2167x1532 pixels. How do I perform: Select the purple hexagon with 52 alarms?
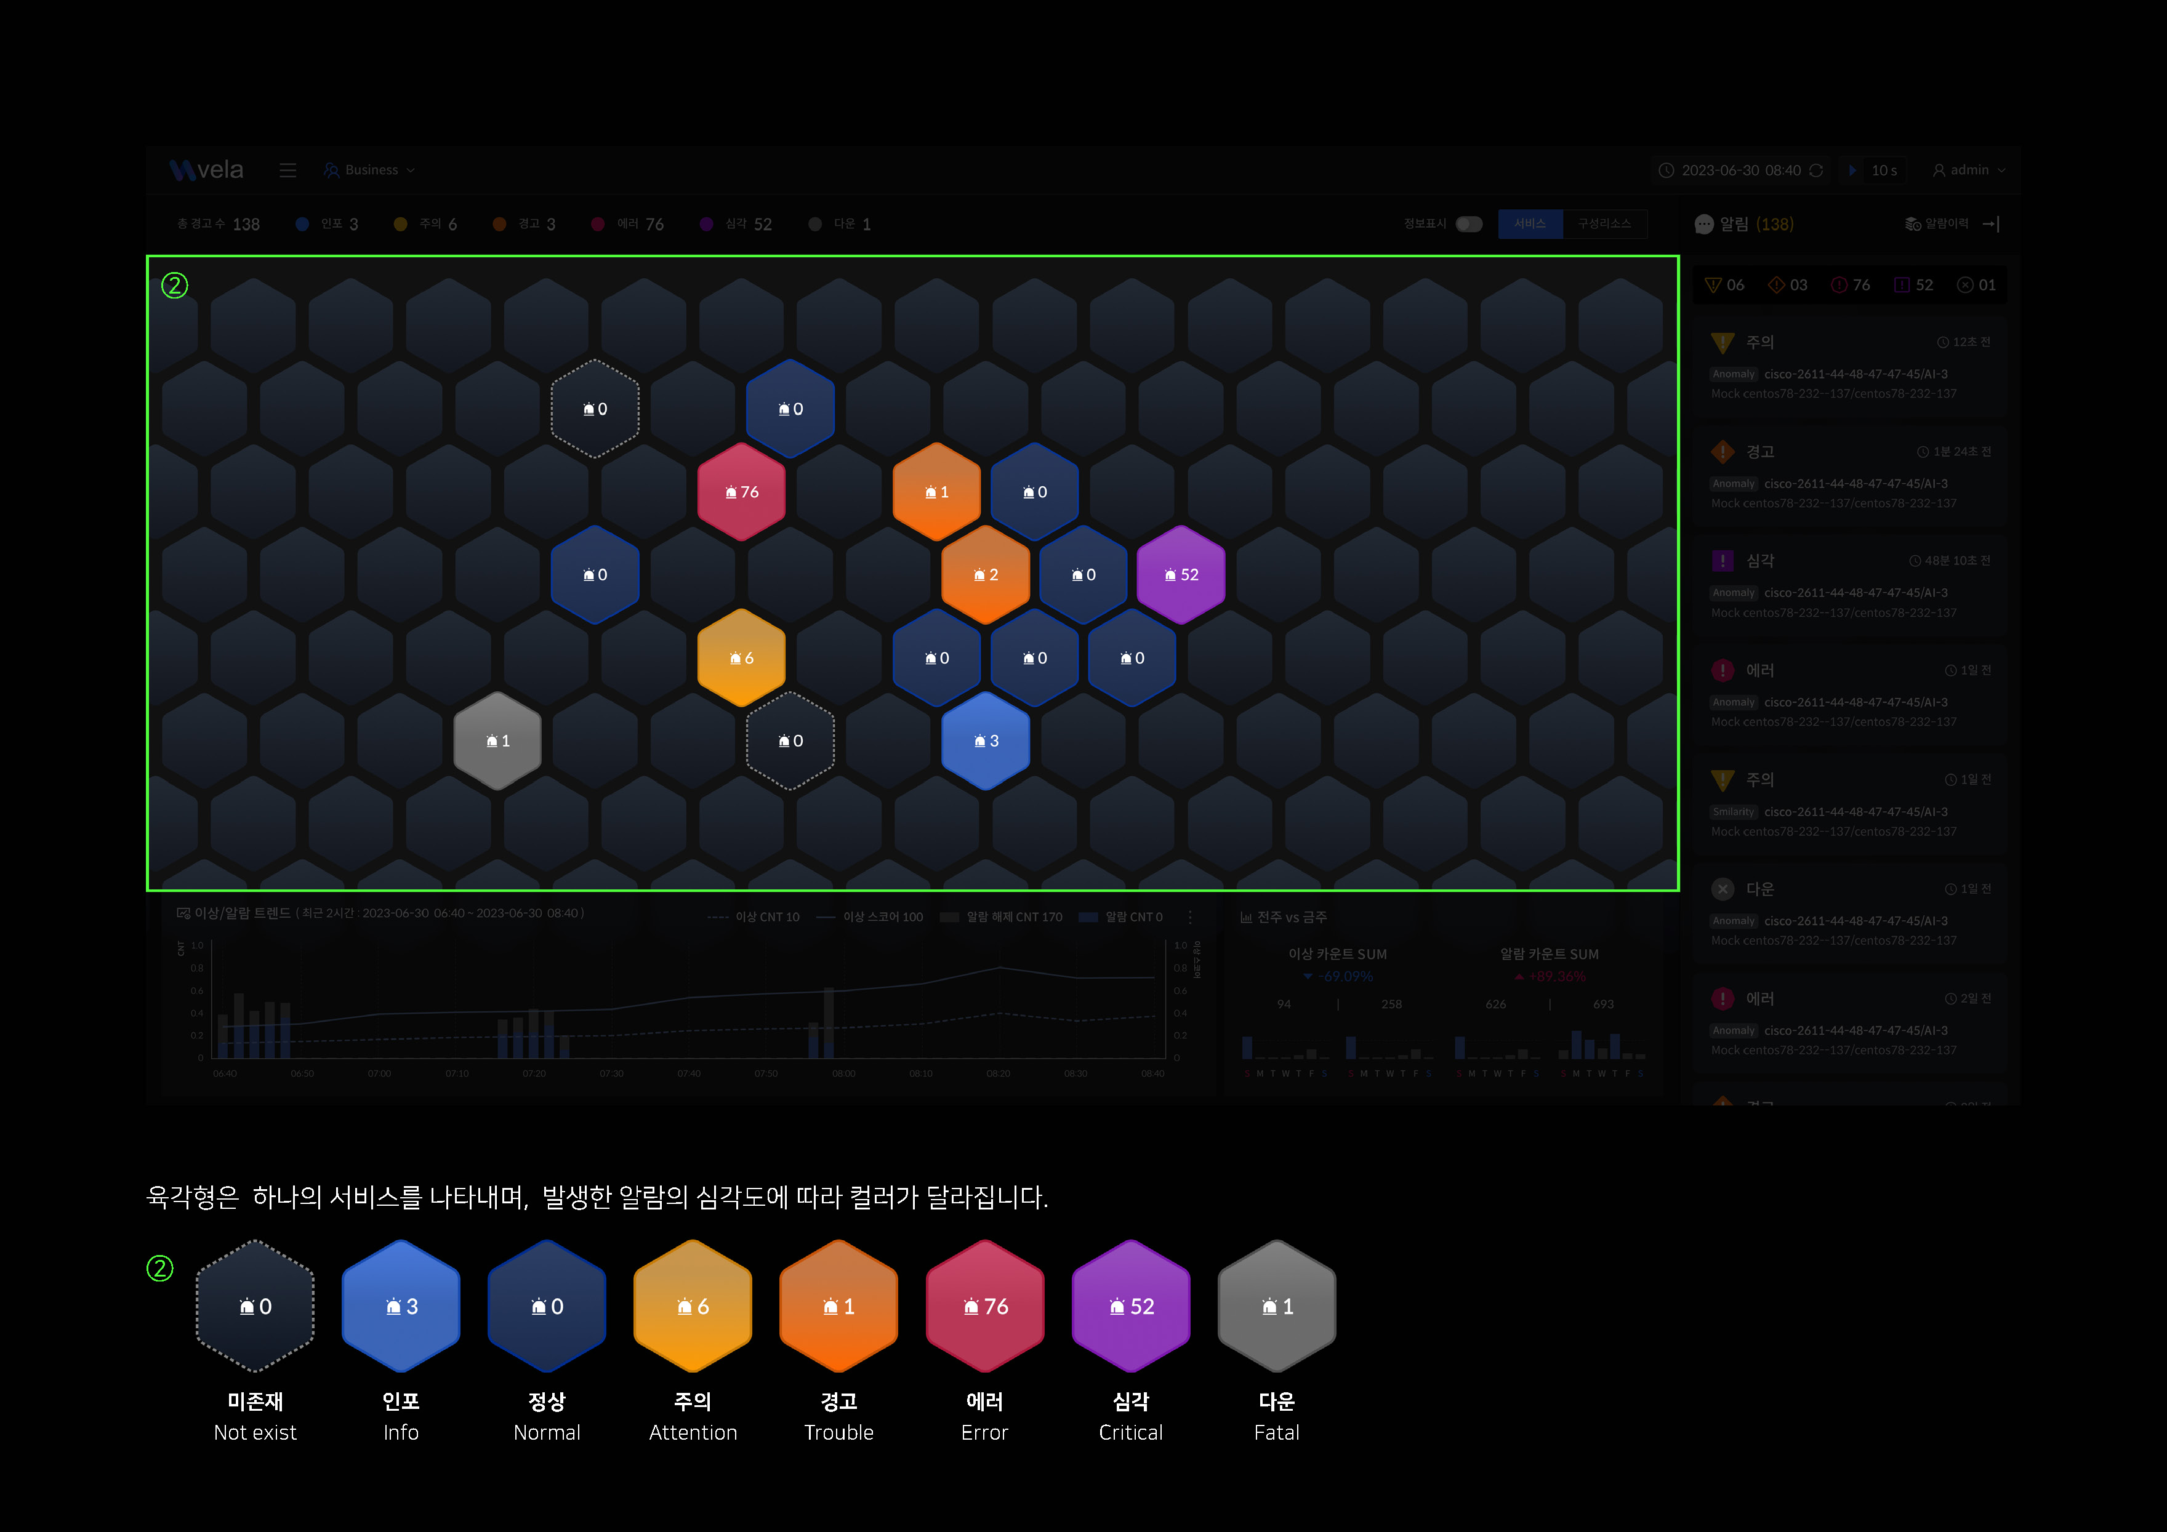click(1181, 574)
